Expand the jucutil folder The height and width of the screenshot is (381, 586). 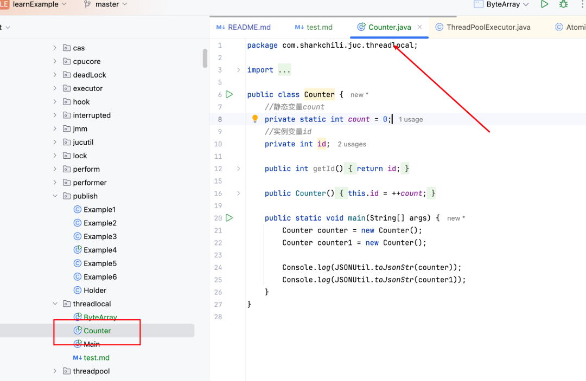55,142
